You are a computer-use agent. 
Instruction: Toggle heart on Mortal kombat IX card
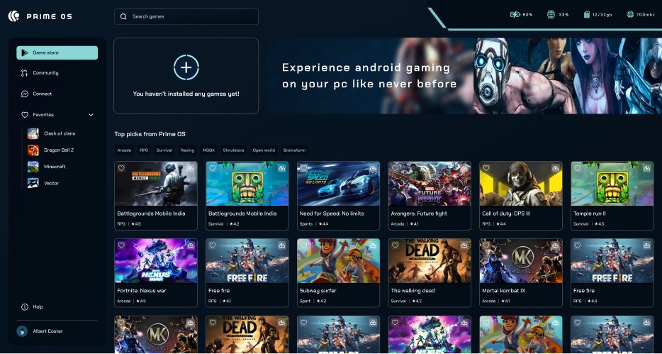tap(486, 245)
